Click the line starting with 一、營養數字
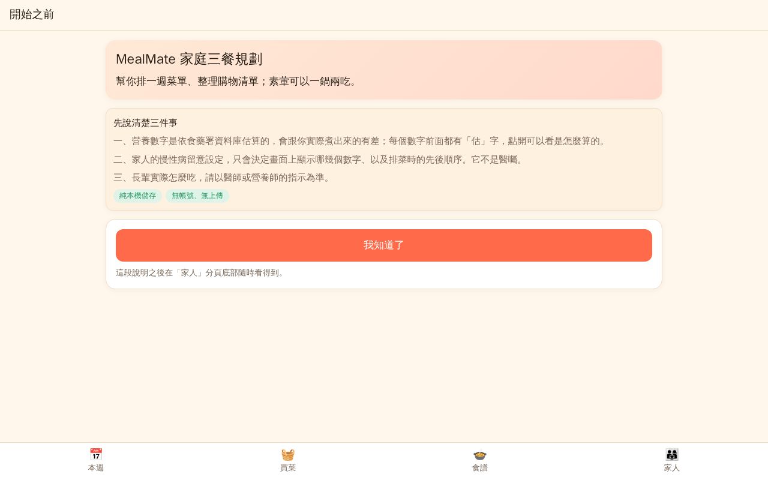This screenshot has width=768, height=480. (x=361, y=141)
